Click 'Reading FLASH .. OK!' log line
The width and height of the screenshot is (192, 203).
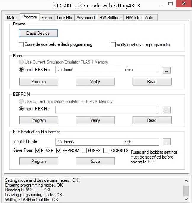(x=28, y=190)
